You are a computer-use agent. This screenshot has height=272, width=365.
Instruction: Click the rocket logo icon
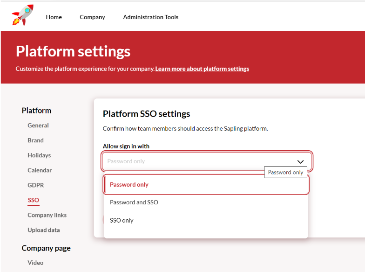22,16
